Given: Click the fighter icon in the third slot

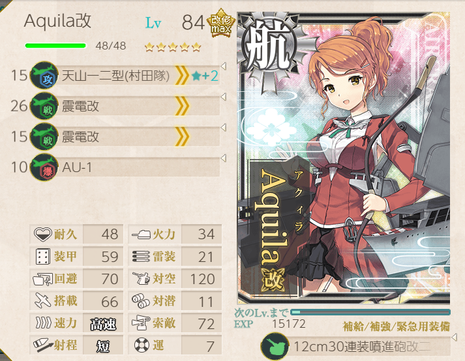Looking at the screenshot, I should 44,137.
